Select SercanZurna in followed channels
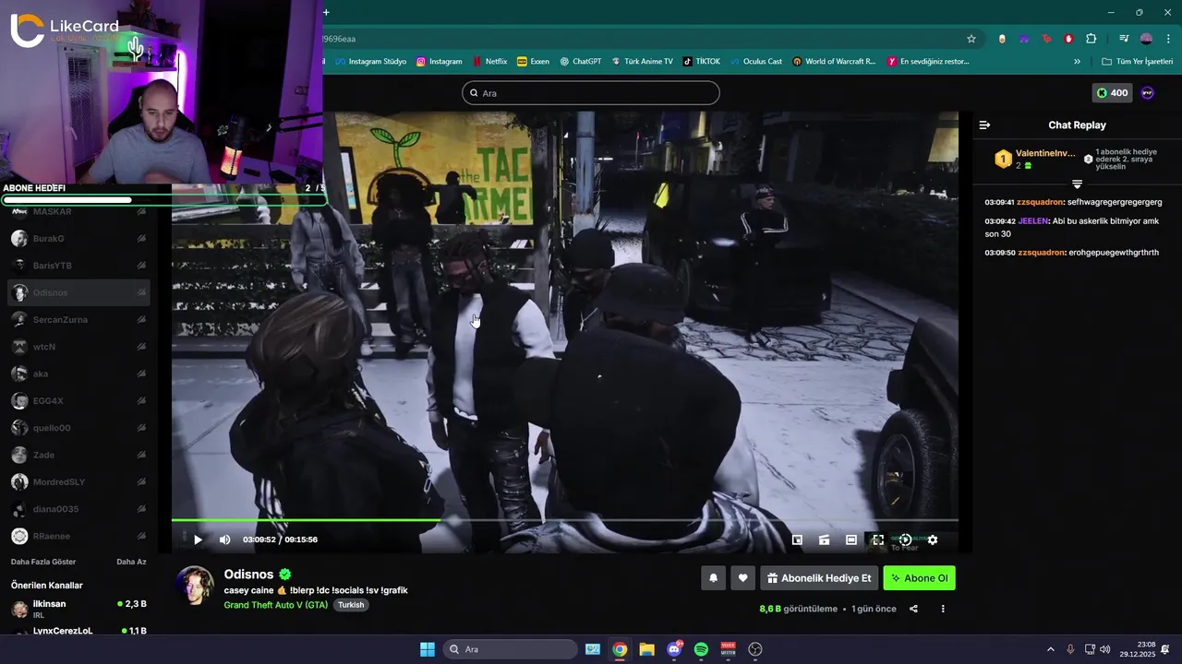Image resolution: width=1182 pixels, height=664 pixels. pyautogui.click(x=78, y=320)
